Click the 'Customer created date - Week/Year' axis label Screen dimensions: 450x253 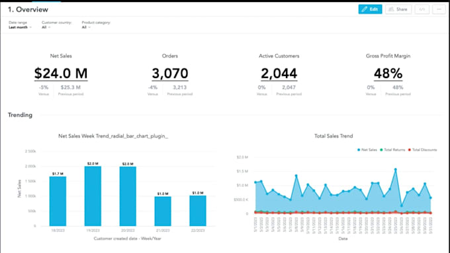(x=128, y=238)
